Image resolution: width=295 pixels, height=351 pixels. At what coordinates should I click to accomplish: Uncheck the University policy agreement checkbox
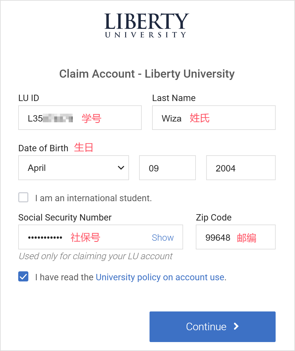(x=23, y=277)
